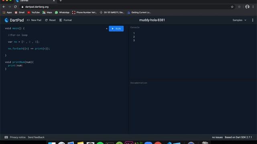Image resolution: width=257 pixels, height=144 pixels.
Task: Click the no issues status
Action: click(x=217, y=137)
